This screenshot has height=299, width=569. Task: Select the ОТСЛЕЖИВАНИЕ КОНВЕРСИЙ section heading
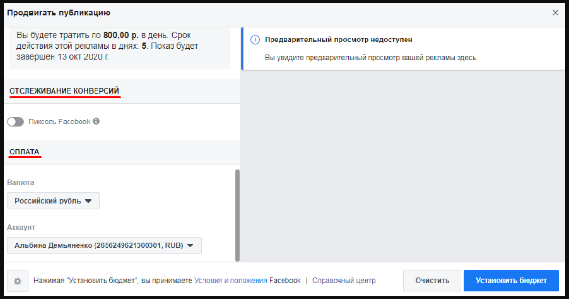tap(64, 90)
